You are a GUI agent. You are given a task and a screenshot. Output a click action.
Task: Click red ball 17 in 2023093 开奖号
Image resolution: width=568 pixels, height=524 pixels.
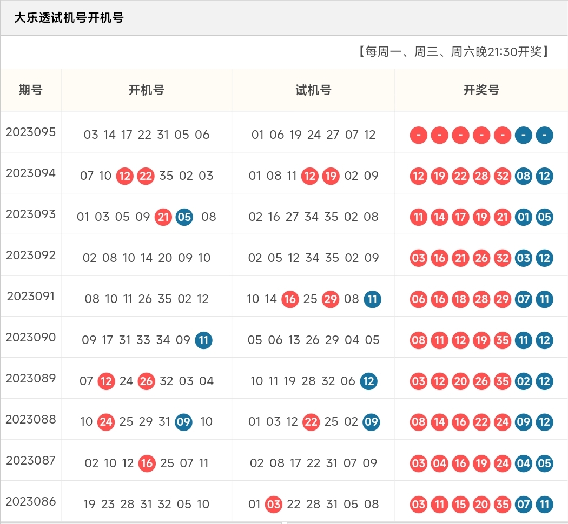click(460, 217)
